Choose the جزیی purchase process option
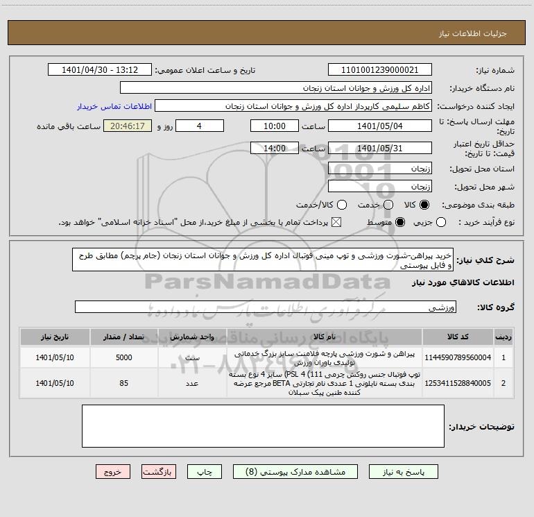This screenshot has width=534, height=517. point(441,223)
